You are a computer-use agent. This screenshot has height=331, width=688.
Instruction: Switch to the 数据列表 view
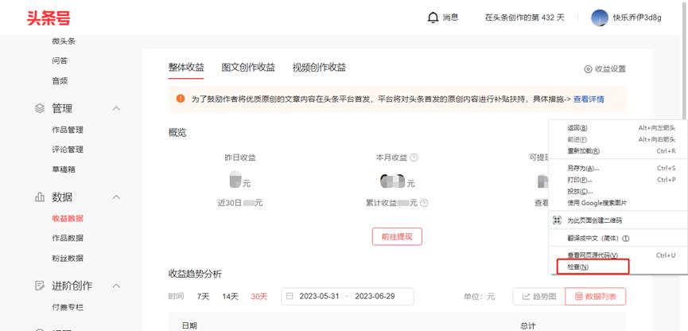click(x=596, y=297)
